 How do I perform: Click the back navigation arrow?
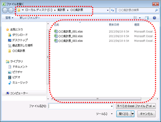click(x=5, y=10)
